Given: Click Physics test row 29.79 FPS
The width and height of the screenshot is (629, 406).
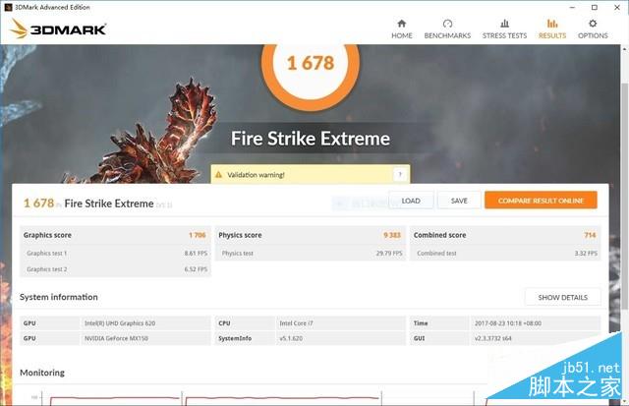Looking at the screenshot, I should pos(311,254).
